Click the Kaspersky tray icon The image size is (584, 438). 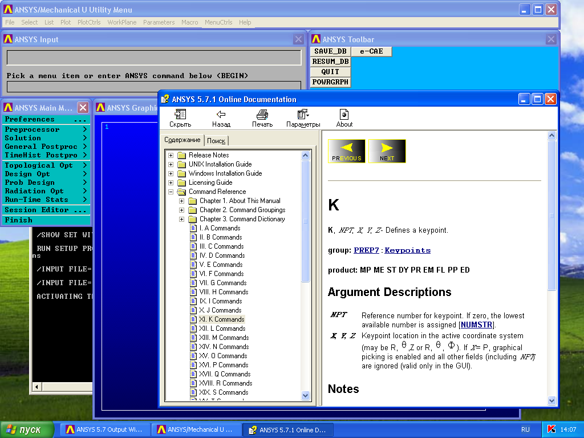click(551, 429)
